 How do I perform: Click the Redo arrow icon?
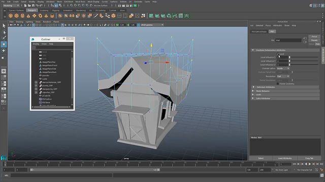41,6
